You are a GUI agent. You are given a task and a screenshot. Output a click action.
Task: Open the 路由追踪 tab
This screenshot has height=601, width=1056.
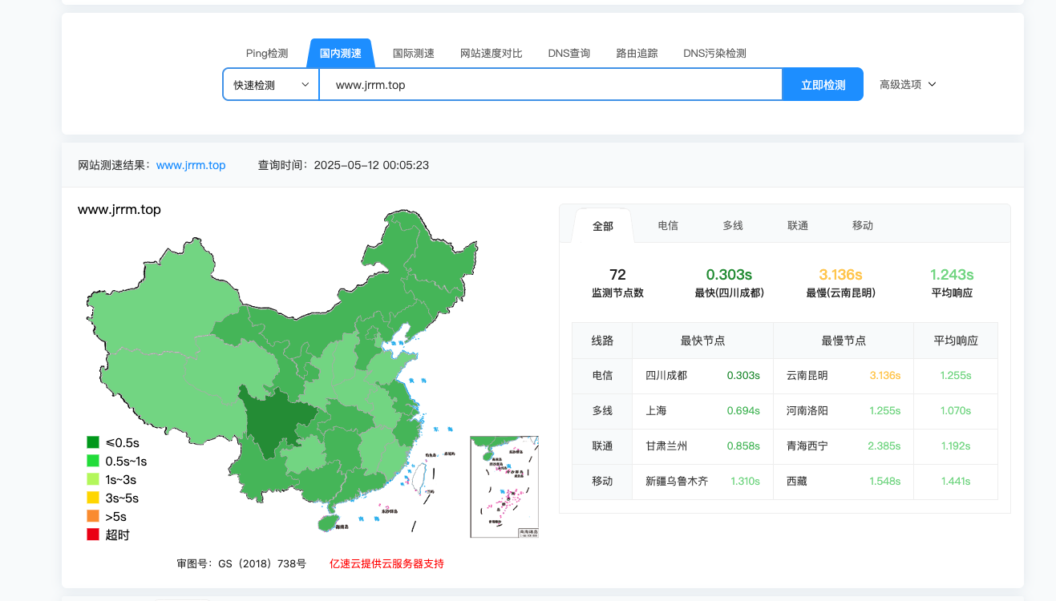[637, 54]
